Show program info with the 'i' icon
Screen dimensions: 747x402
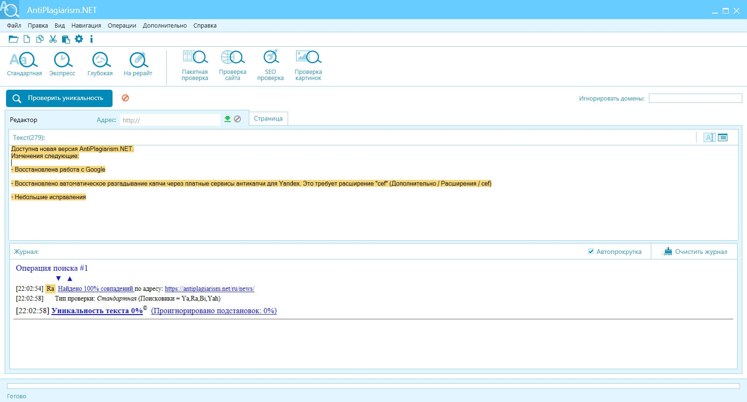[92, 39]
